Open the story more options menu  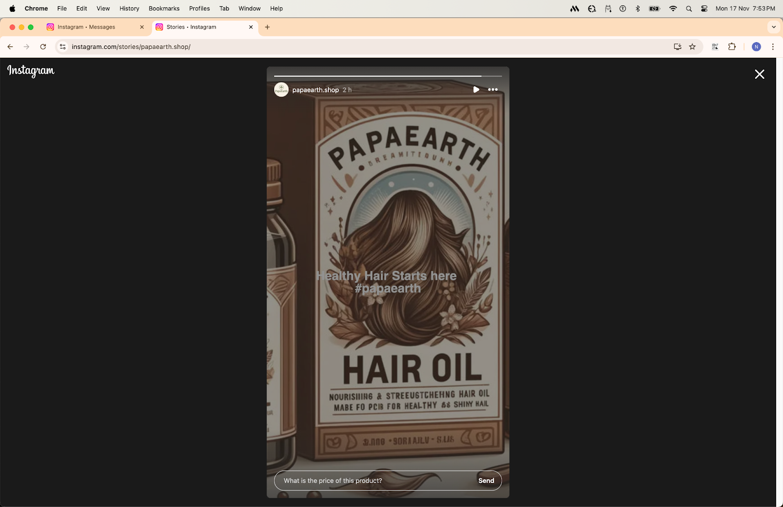click(x=493, y=90)
